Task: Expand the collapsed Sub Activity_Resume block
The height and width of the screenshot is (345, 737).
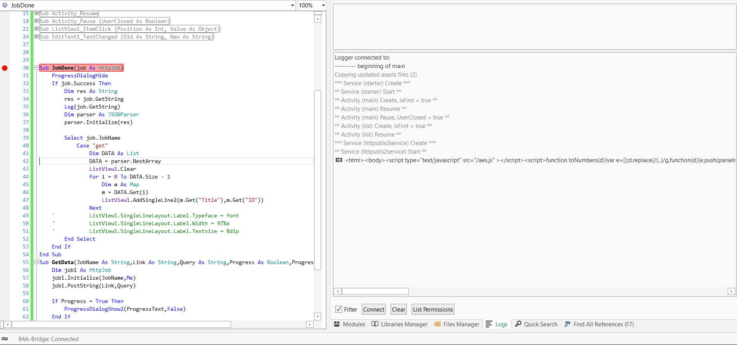Action: click(36, 13)
